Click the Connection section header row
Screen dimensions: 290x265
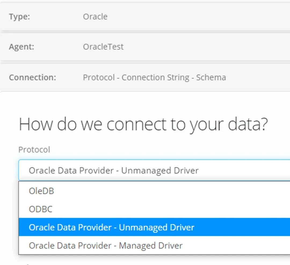[x=145, y=77]
